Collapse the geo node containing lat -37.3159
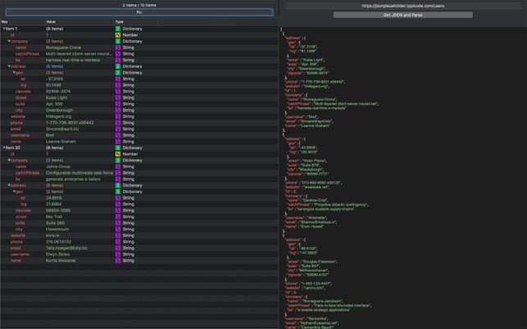The height and width of the screenshot is (329, 527). 14,73
